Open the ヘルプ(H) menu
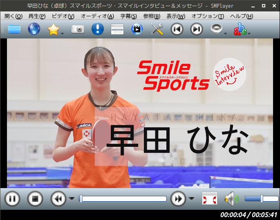The height and width of the screenshot is (220, 280). [242, 16]
